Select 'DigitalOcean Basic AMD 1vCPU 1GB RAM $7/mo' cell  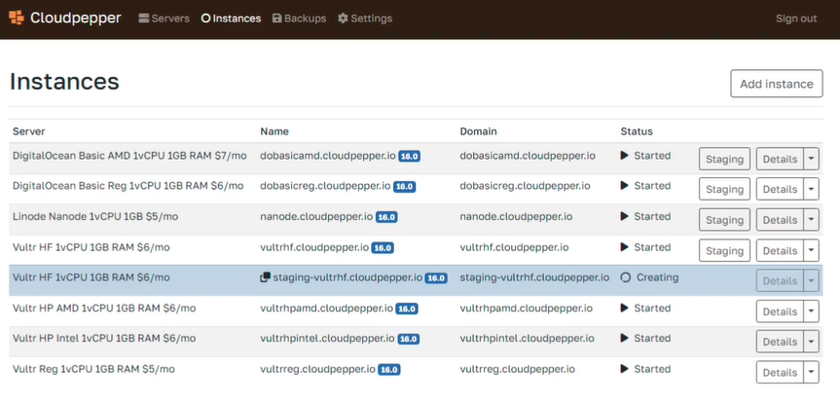click(x=129, y=156)
